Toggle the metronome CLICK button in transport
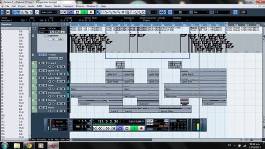The height and width of the screenshot is (149, 265). 150,121
